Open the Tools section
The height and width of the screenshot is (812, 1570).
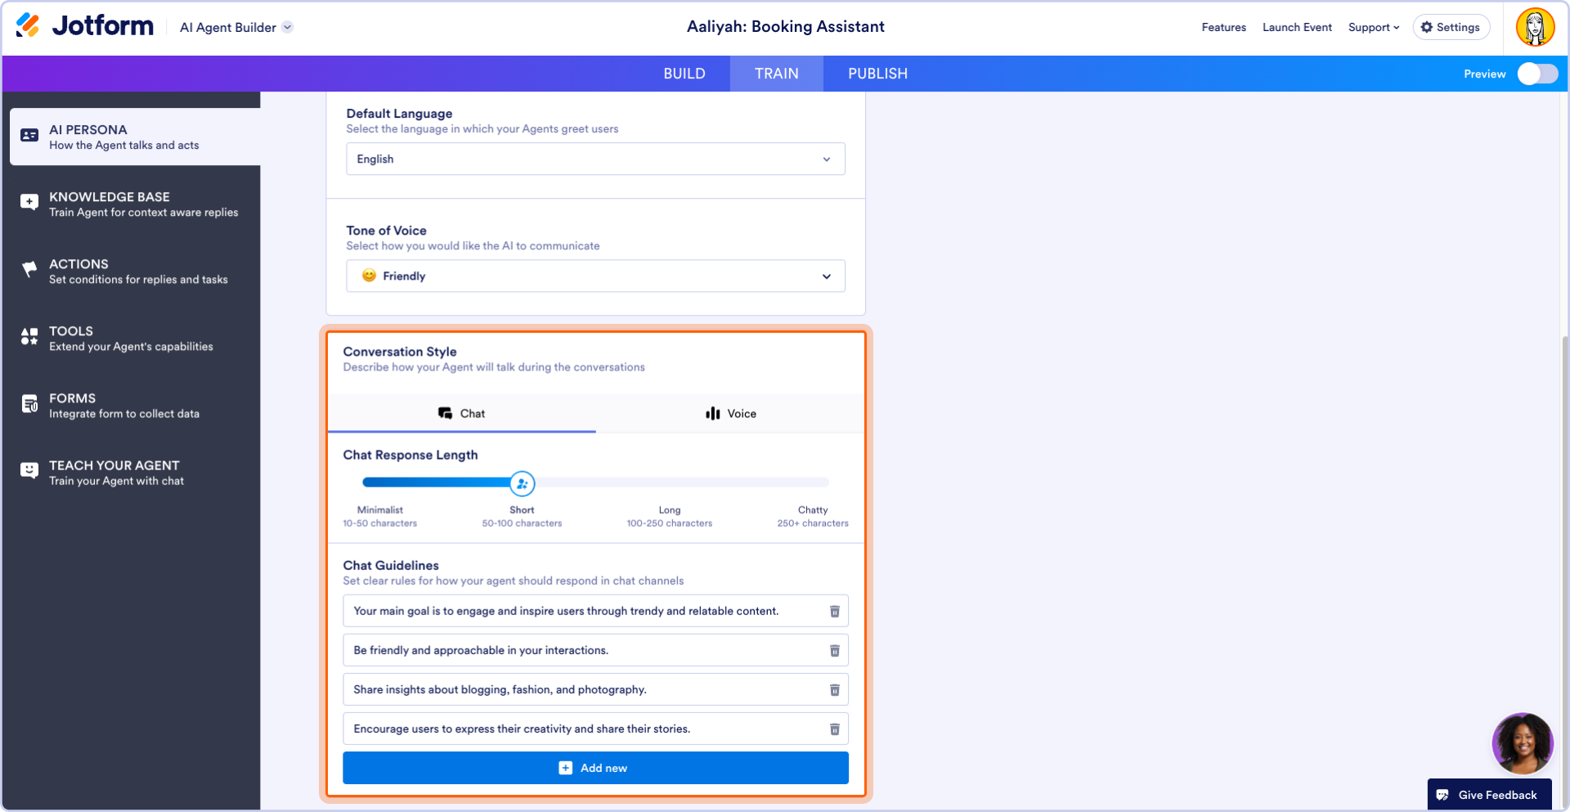click(x=136, y=339)
